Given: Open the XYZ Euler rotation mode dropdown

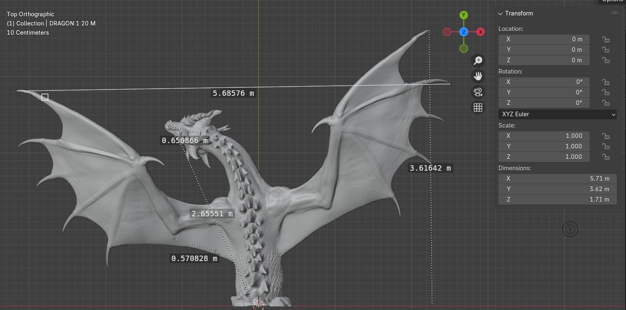Looking at the screenshot, I should pos(557,114).
